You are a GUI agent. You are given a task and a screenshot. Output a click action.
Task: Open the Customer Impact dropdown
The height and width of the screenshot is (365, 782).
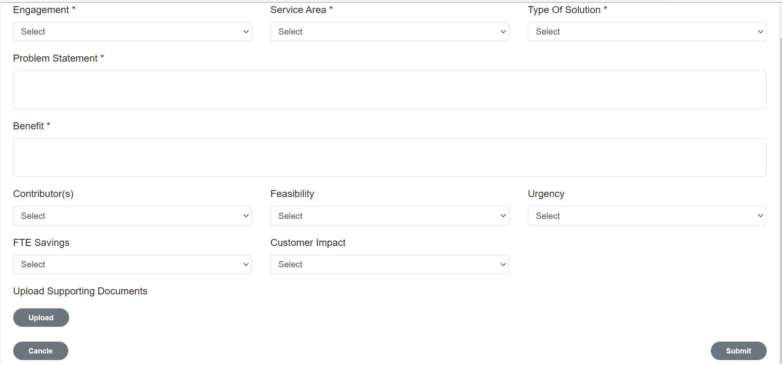coord(389,264)
